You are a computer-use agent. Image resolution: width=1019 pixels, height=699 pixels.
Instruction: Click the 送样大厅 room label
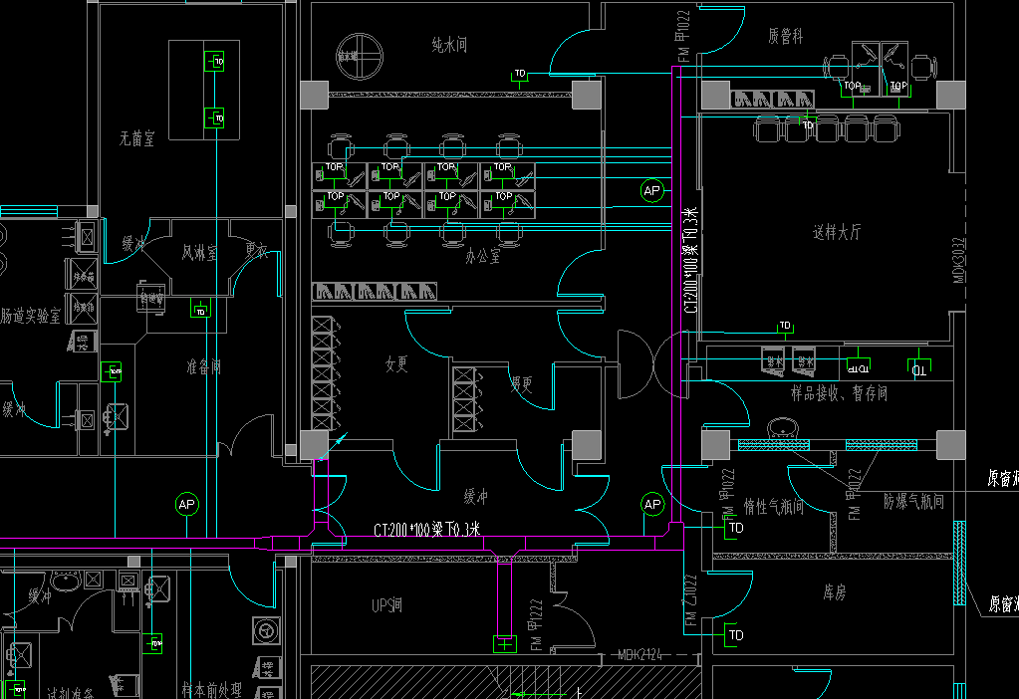[837, 232]
